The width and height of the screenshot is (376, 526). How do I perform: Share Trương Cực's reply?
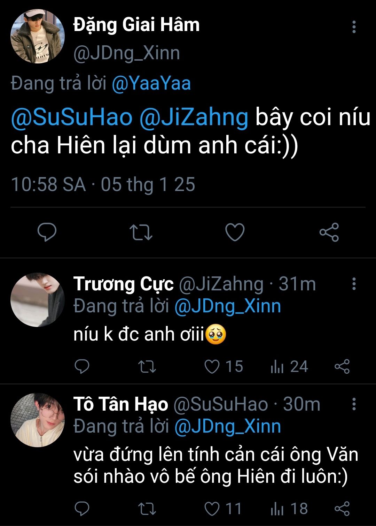pyautogui.click(x=342, y=366)
